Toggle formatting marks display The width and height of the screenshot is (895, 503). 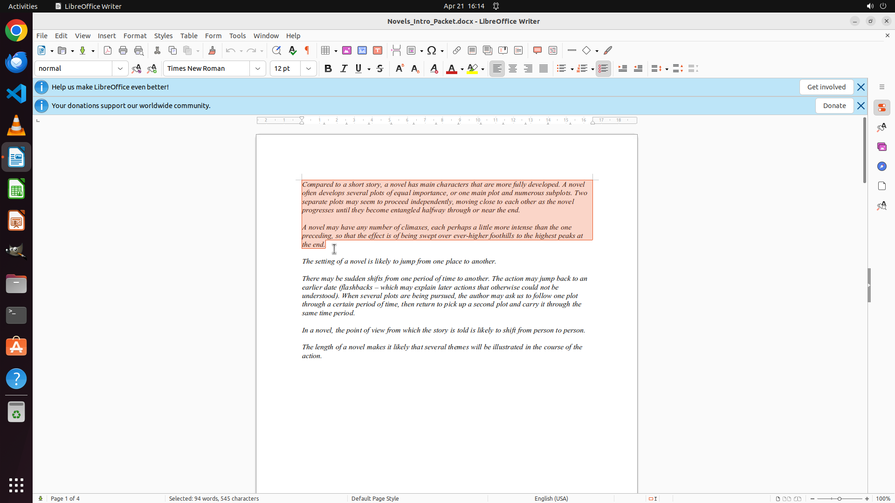(307, 50)
